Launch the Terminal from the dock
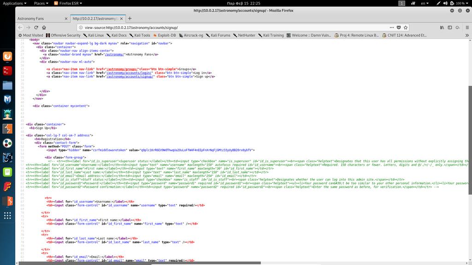 pos(7,71)
